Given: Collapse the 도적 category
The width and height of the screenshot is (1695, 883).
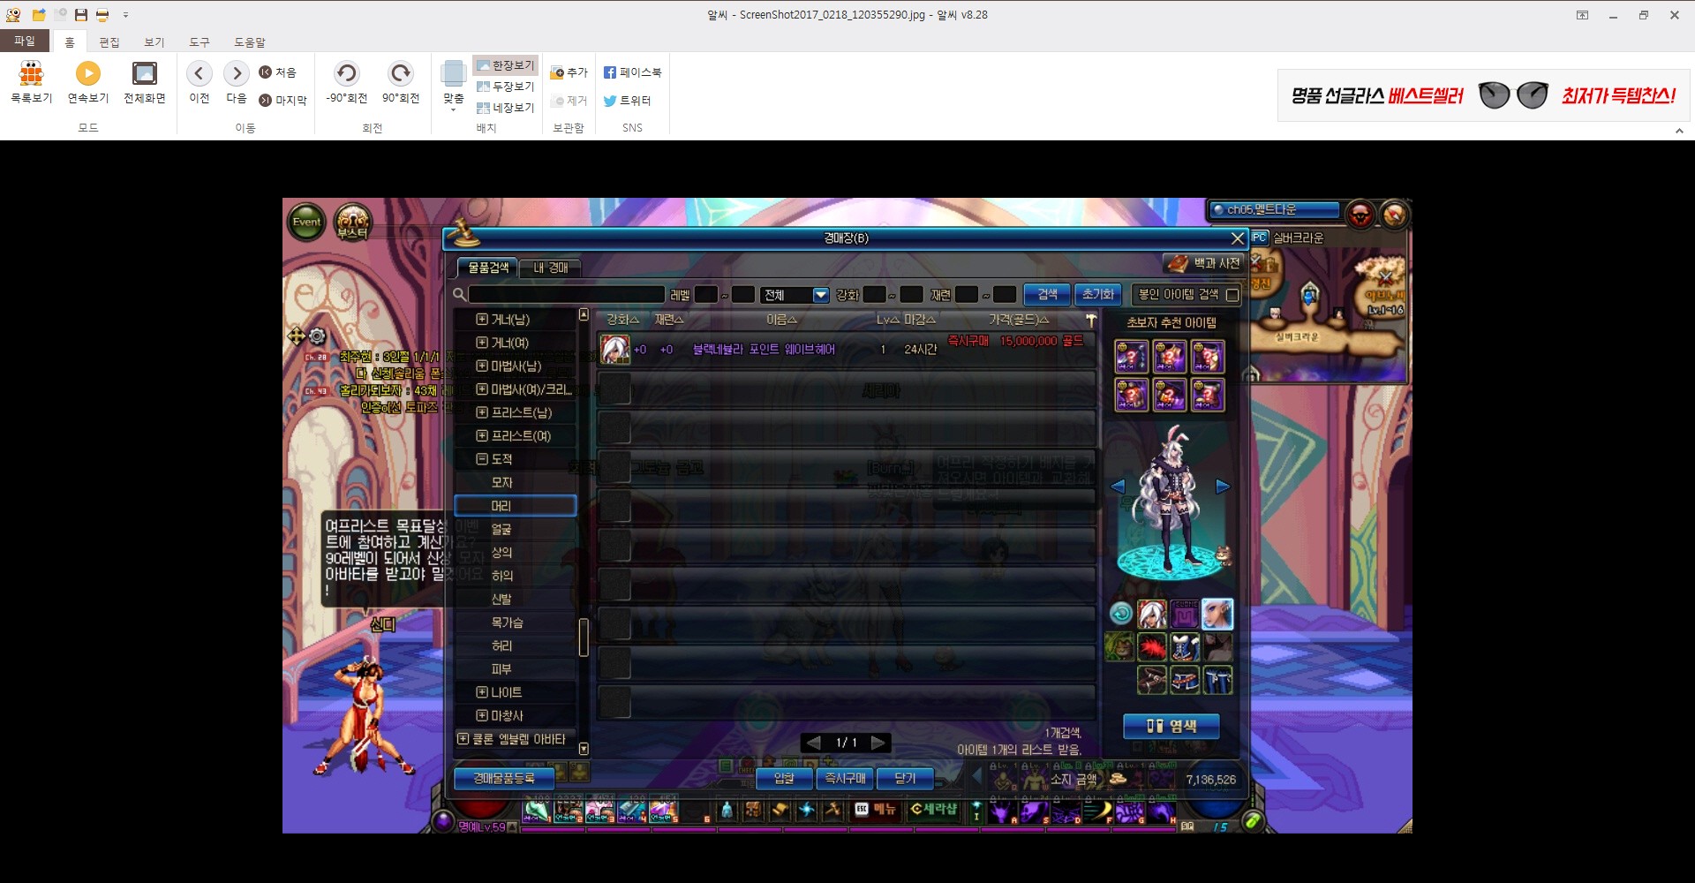Looking at the screenshot, I should coord(481,459).
